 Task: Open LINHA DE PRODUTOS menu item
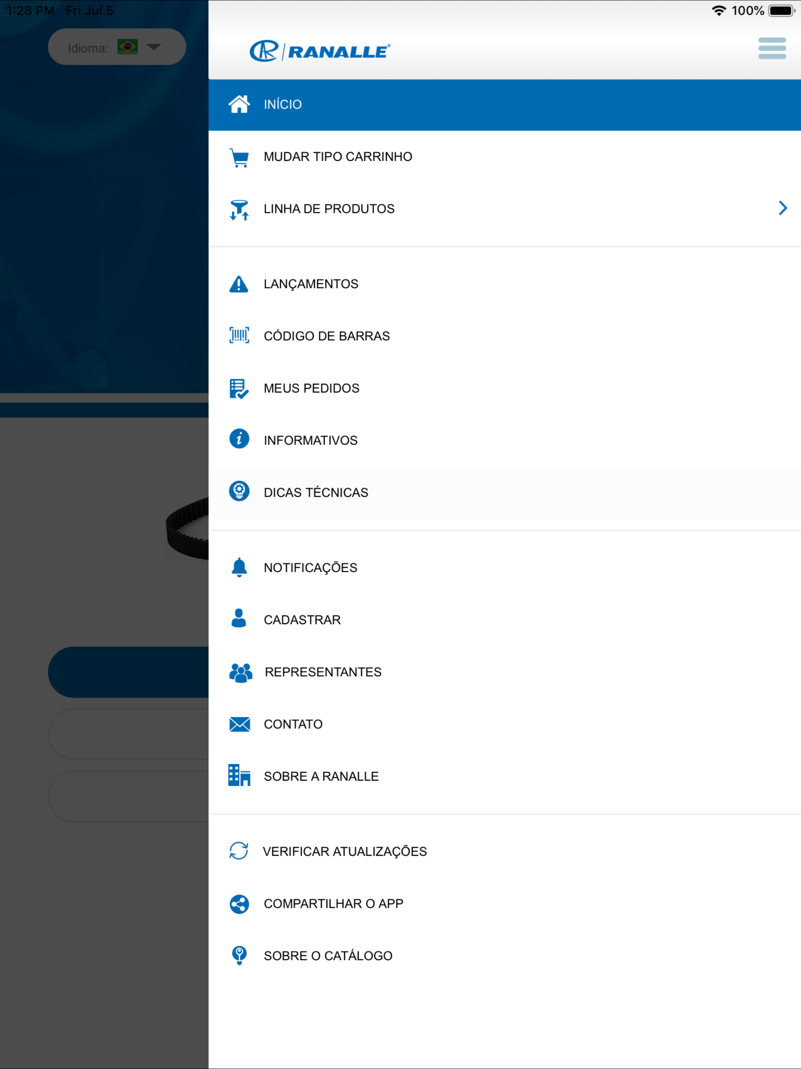(x=505, y=209)
